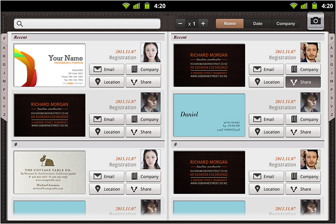Switch sorting to the Date tab

click(258, 23)
